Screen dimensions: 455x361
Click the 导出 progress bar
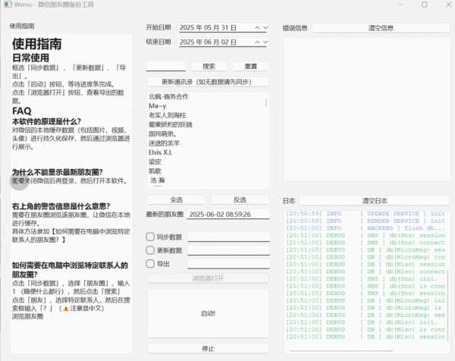229,264
